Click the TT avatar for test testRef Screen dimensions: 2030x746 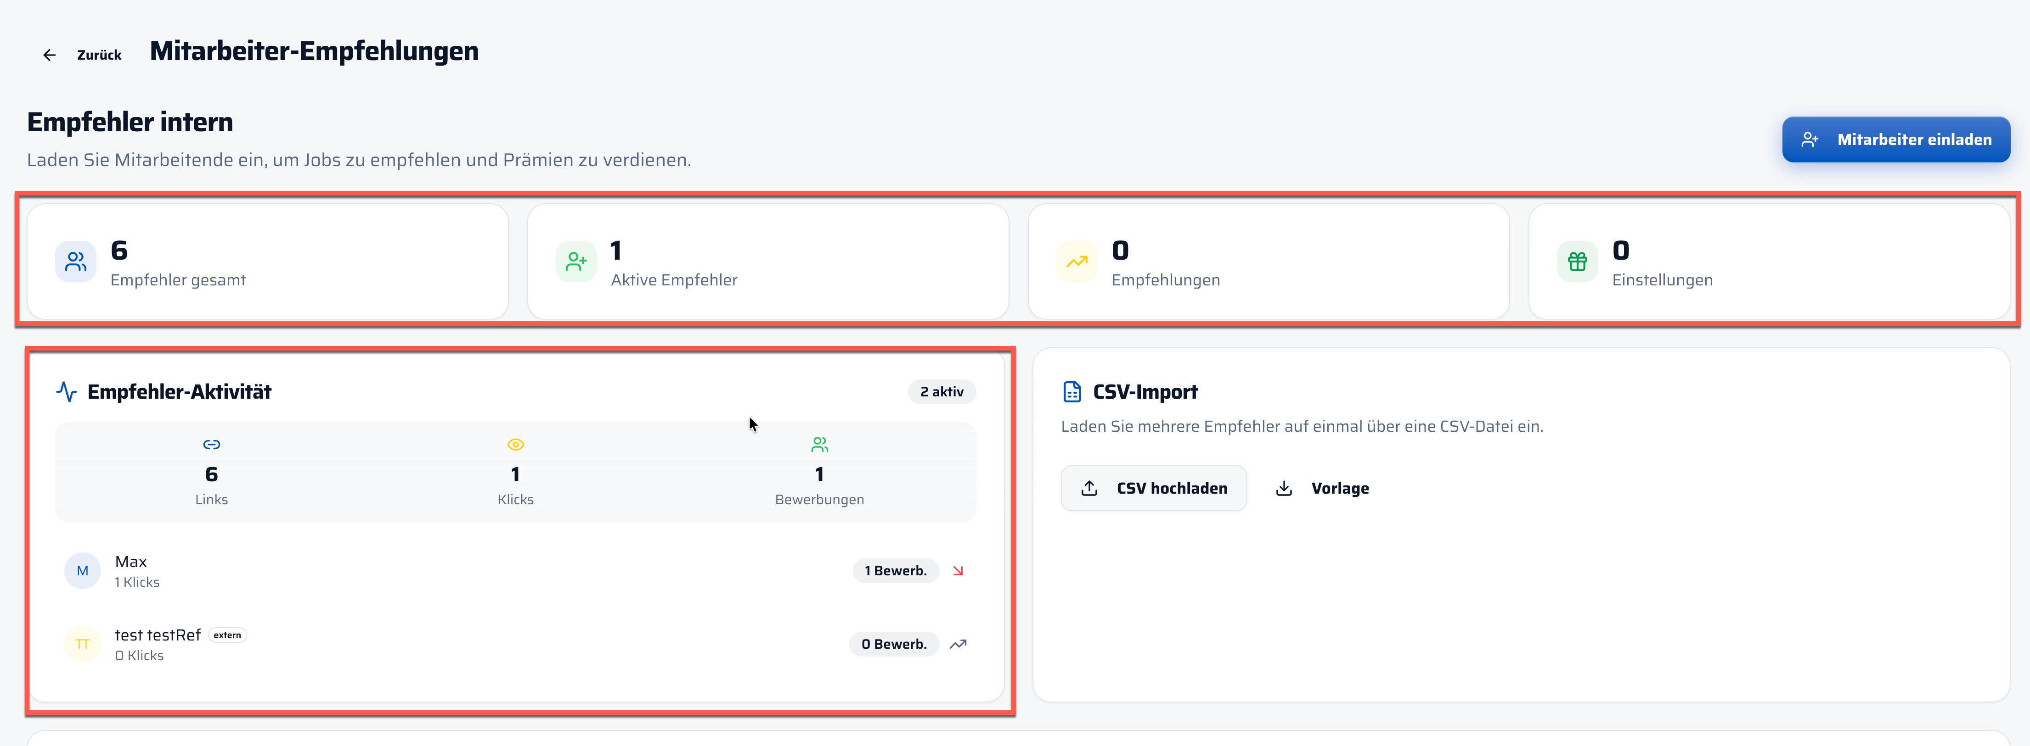pos(83,645)
